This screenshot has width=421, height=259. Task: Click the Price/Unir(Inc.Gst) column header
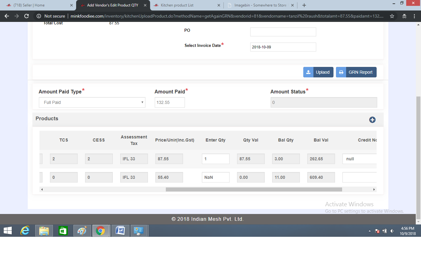[x=175, y=140]
